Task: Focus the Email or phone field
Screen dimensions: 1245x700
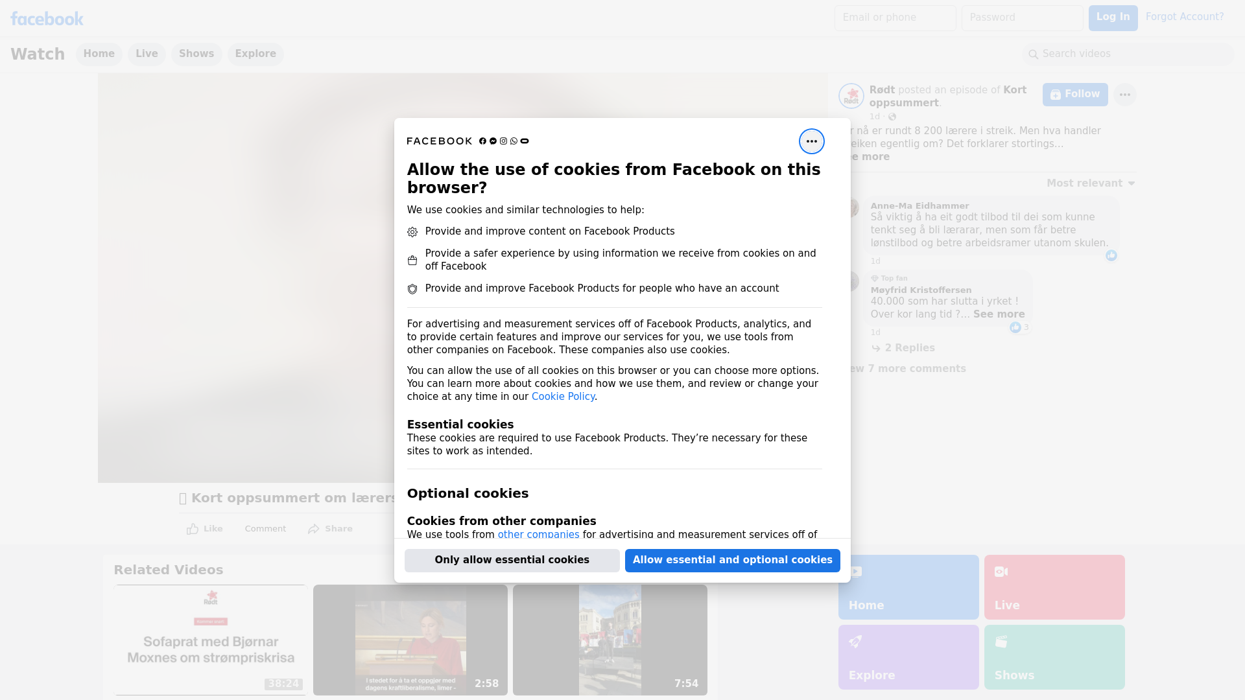Action: tap(895, 17)
